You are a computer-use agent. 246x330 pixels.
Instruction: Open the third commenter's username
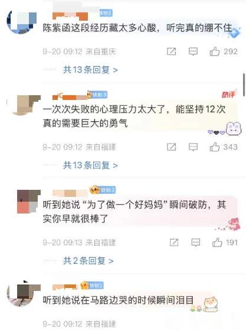(70, 193)
